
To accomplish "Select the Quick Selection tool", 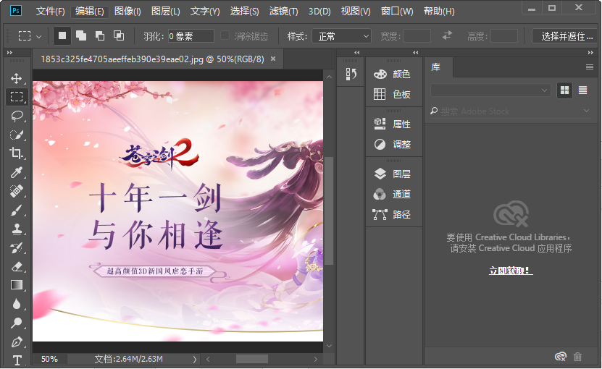I will (x=17, y=135).
